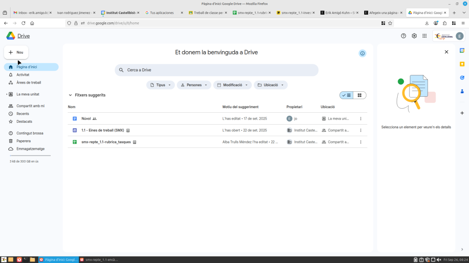Switch to list layout view
Image resolution: width=469 pixels, height=263 pixels.
(x=346, y=95)
